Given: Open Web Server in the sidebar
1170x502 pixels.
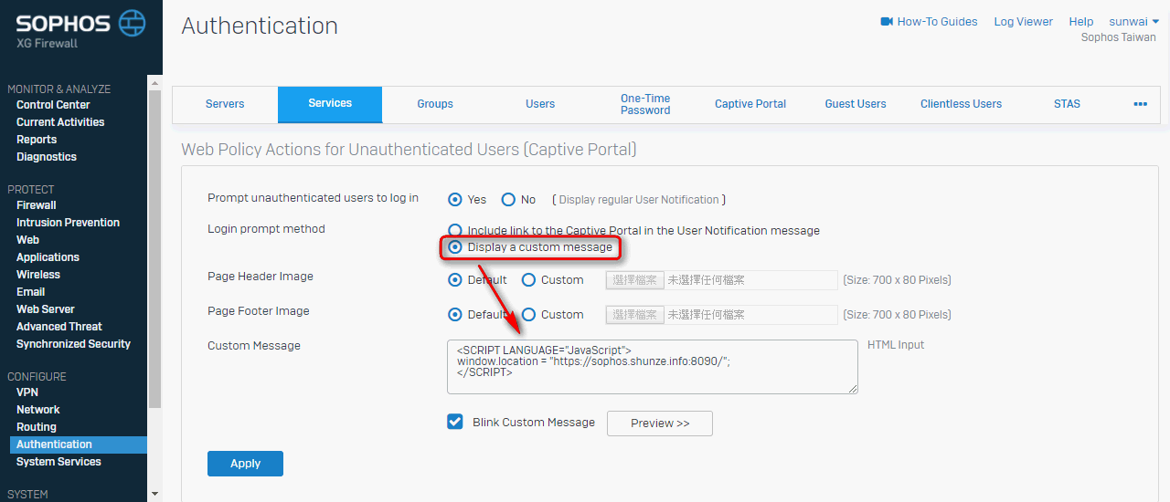Looking at the screenshot, I should coord(46,309).
